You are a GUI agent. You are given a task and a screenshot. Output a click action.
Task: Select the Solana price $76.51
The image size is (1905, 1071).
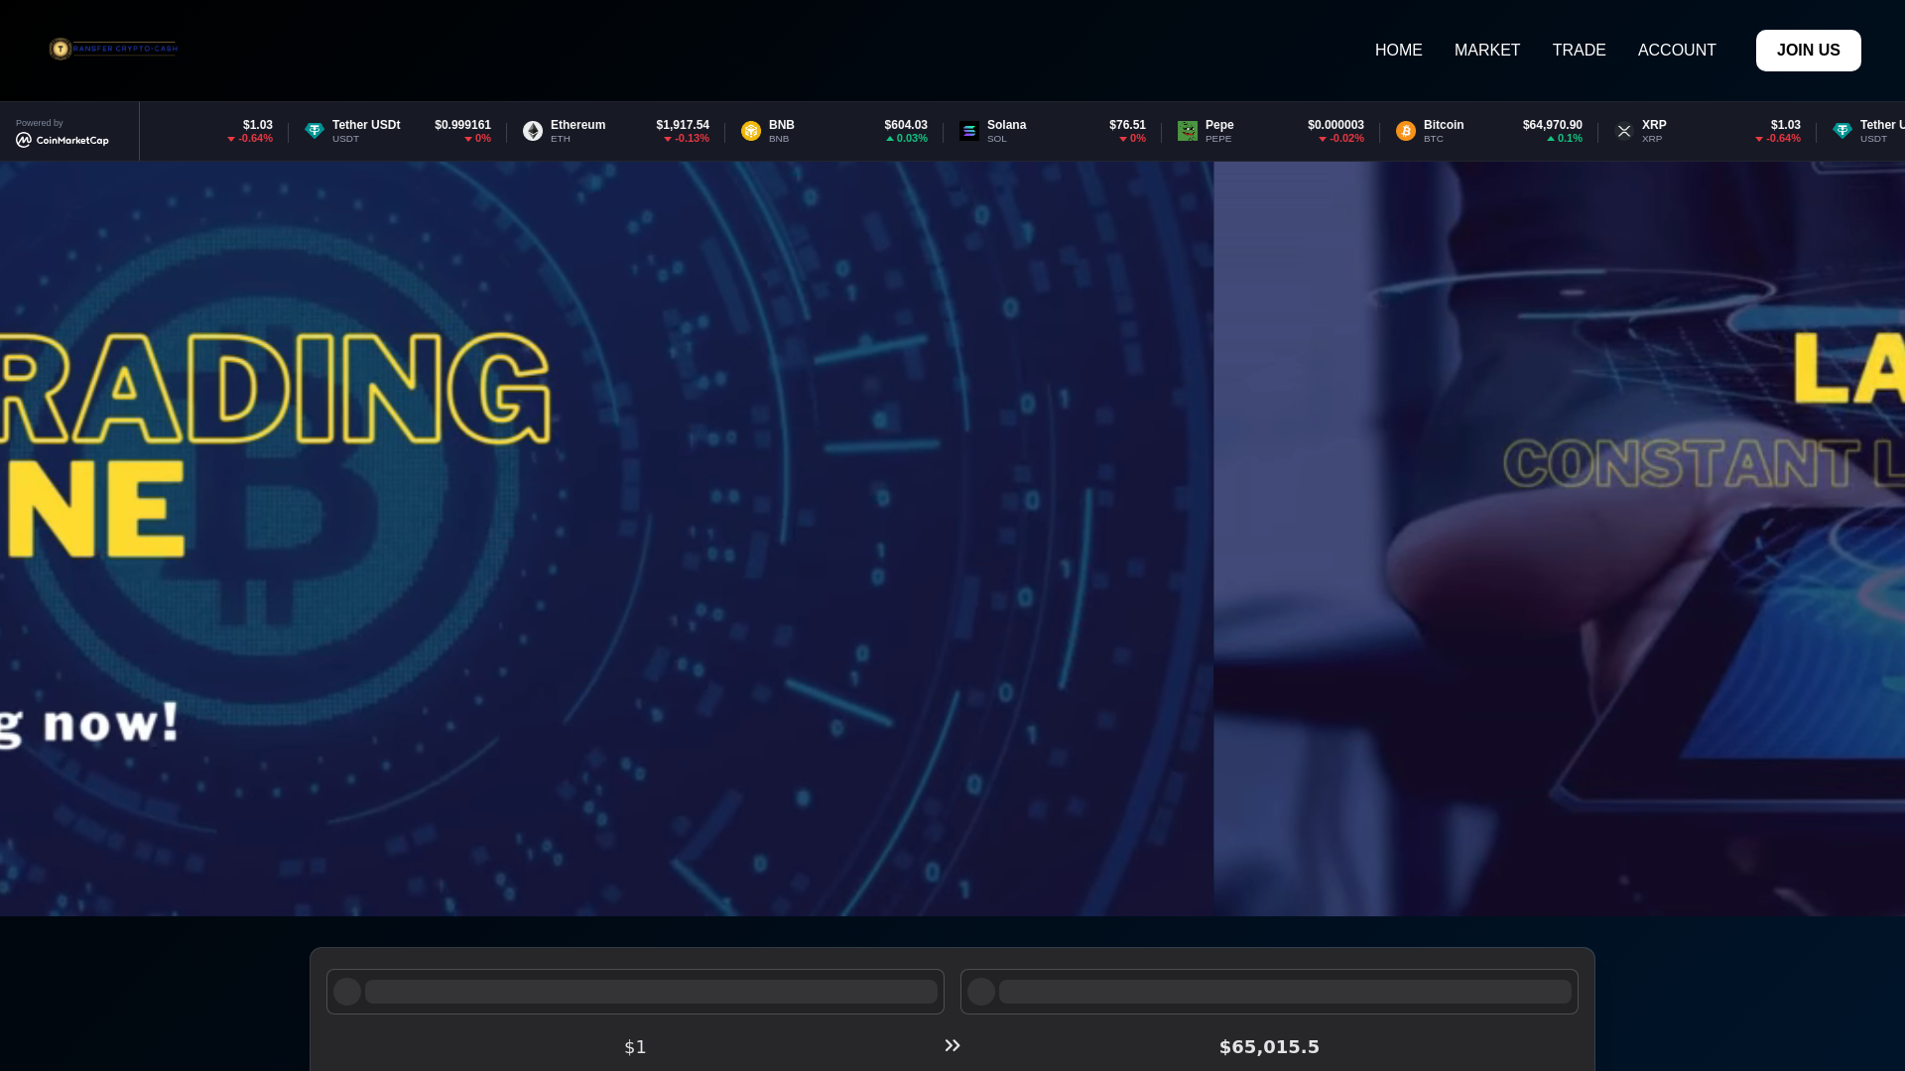1127,125
